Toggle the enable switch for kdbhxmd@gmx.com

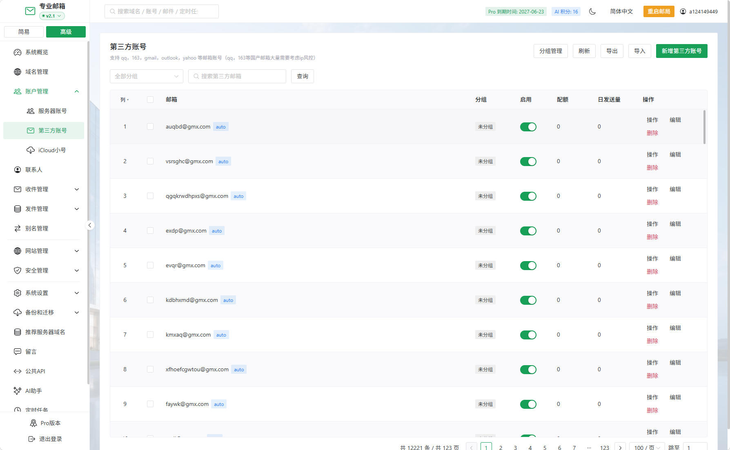click(x=528, y=300)
